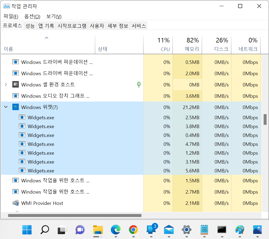Viewport: 269px width, 239px height.
Task: Open Settings gear on the taskbar
Action: pos(187,230)
